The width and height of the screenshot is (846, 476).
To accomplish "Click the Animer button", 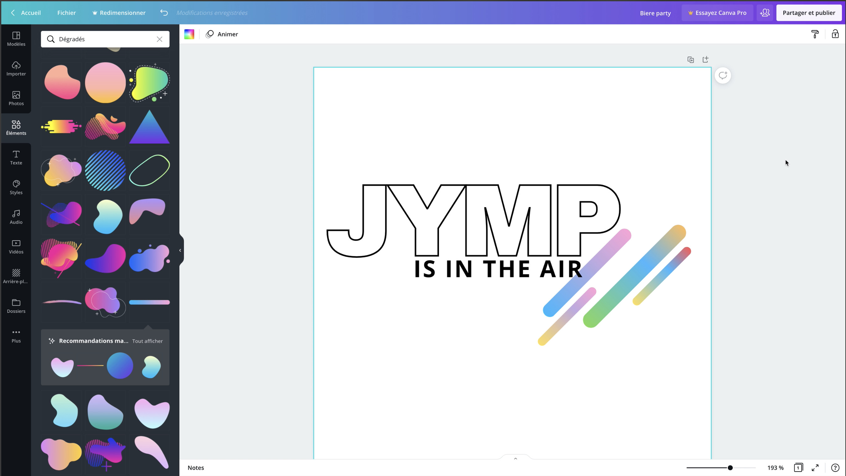I will click(222, 34).
